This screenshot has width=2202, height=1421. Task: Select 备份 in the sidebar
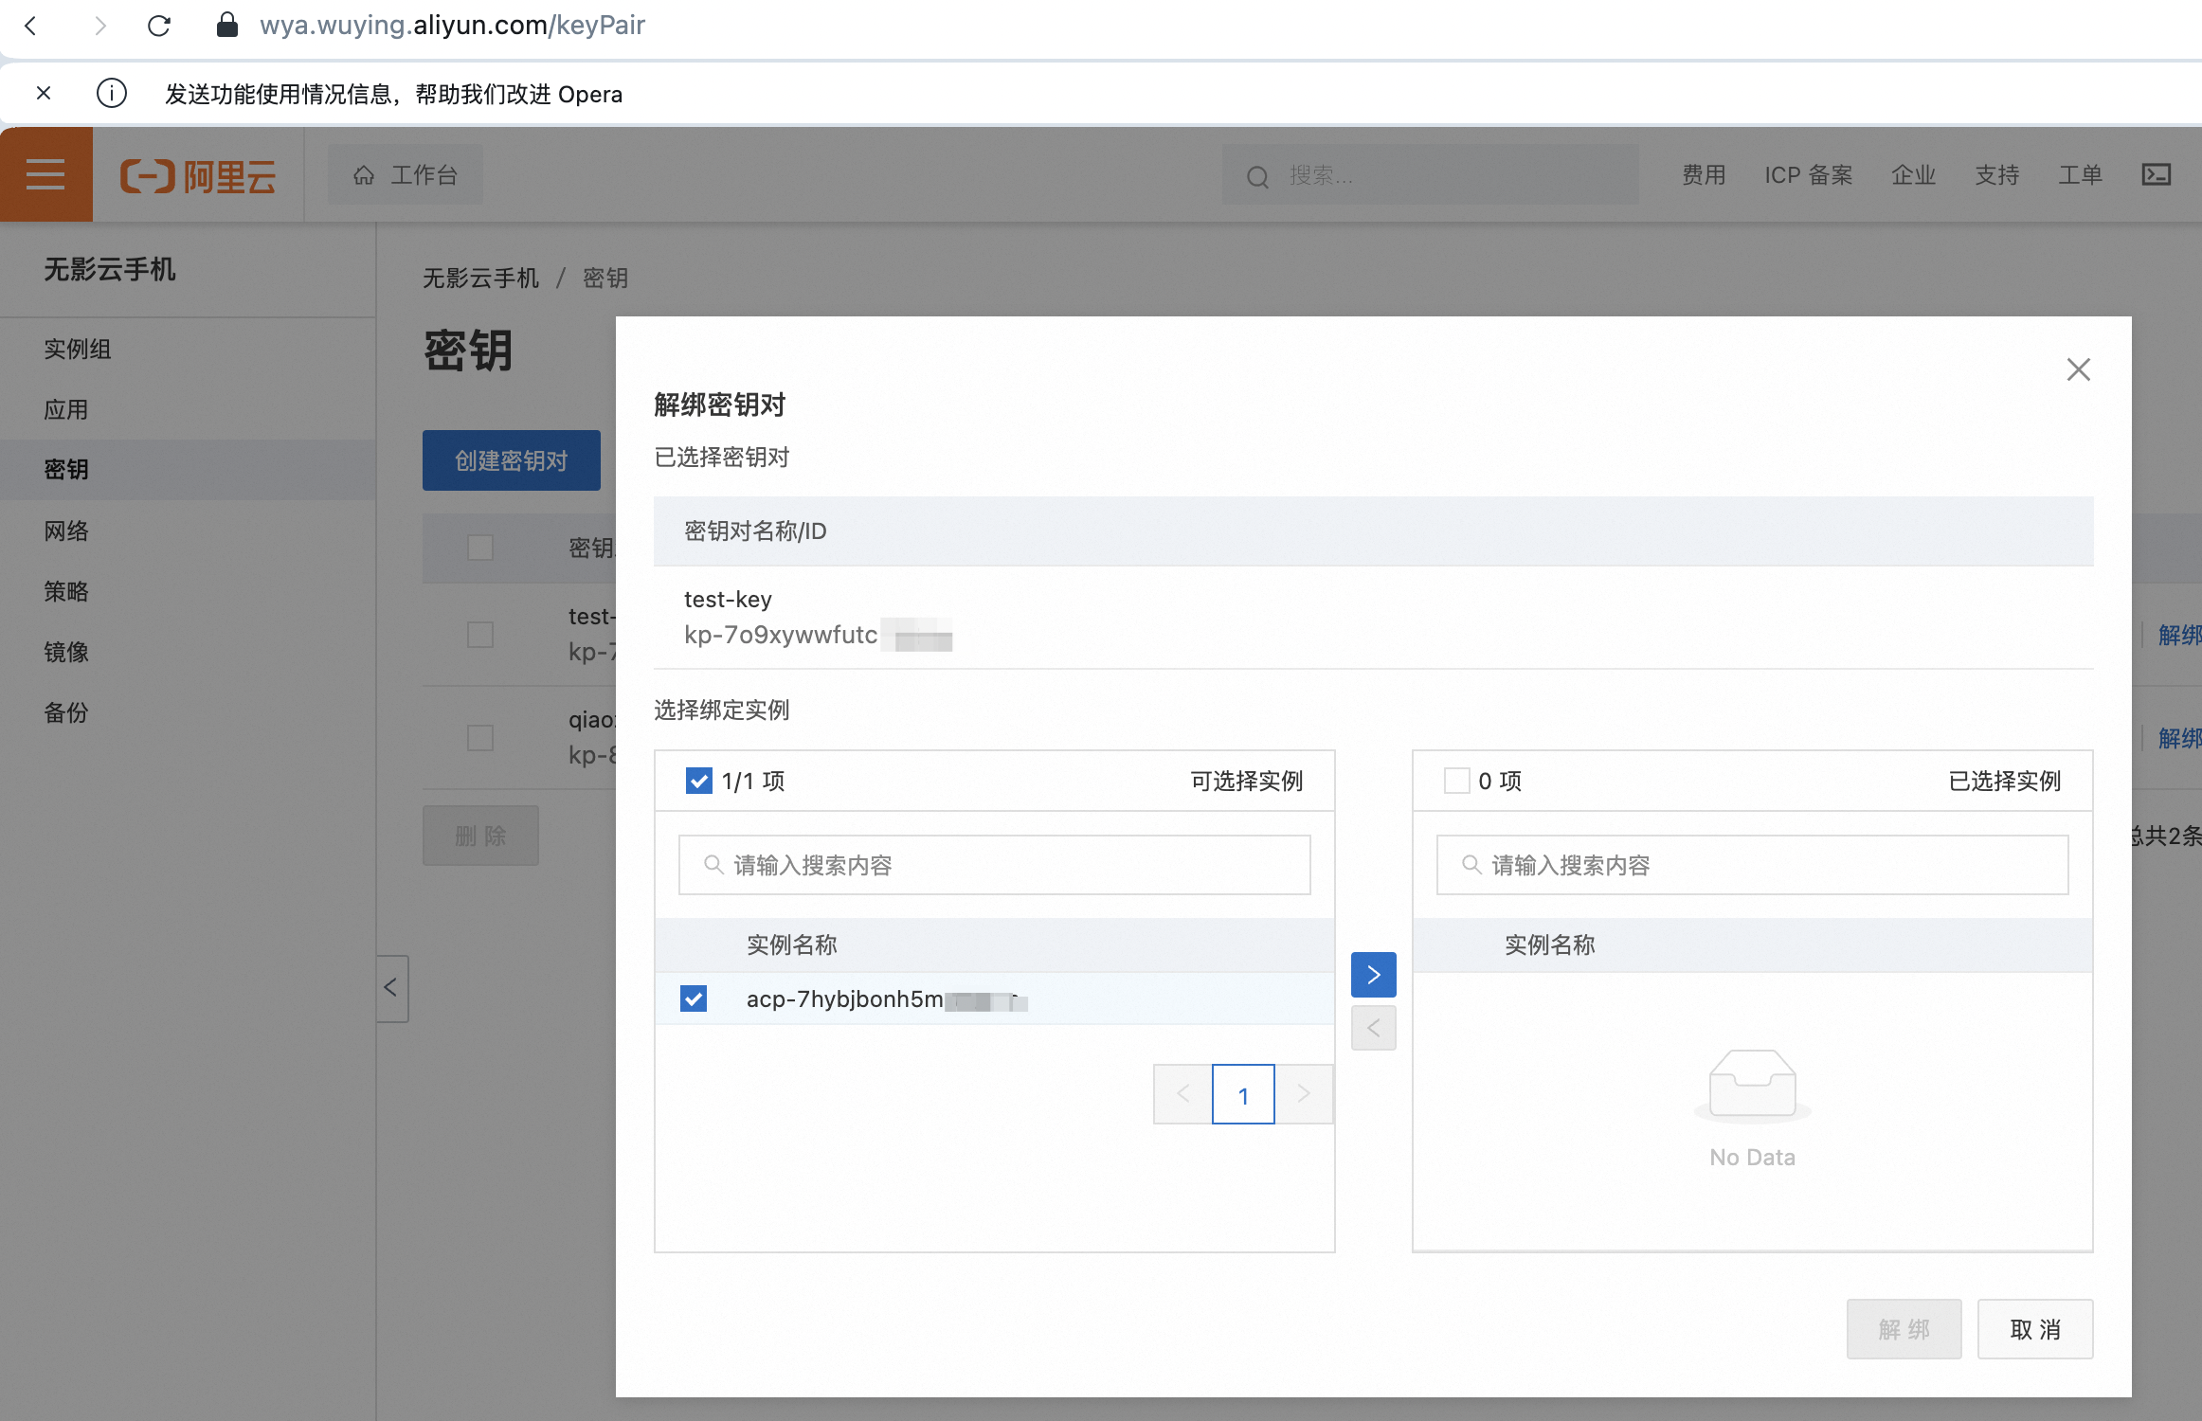188,712
